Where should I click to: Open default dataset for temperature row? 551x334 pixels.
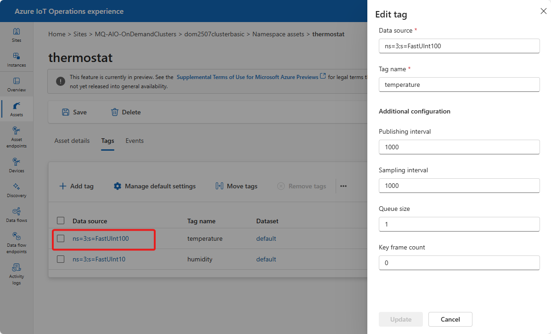coord(266,238)
